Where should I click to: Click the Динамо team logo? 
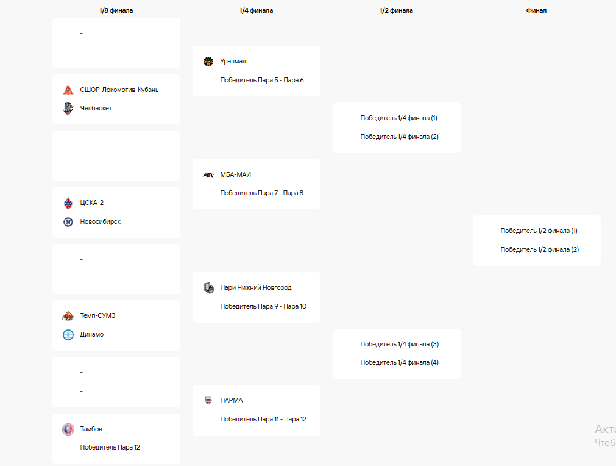click(68, 335)
